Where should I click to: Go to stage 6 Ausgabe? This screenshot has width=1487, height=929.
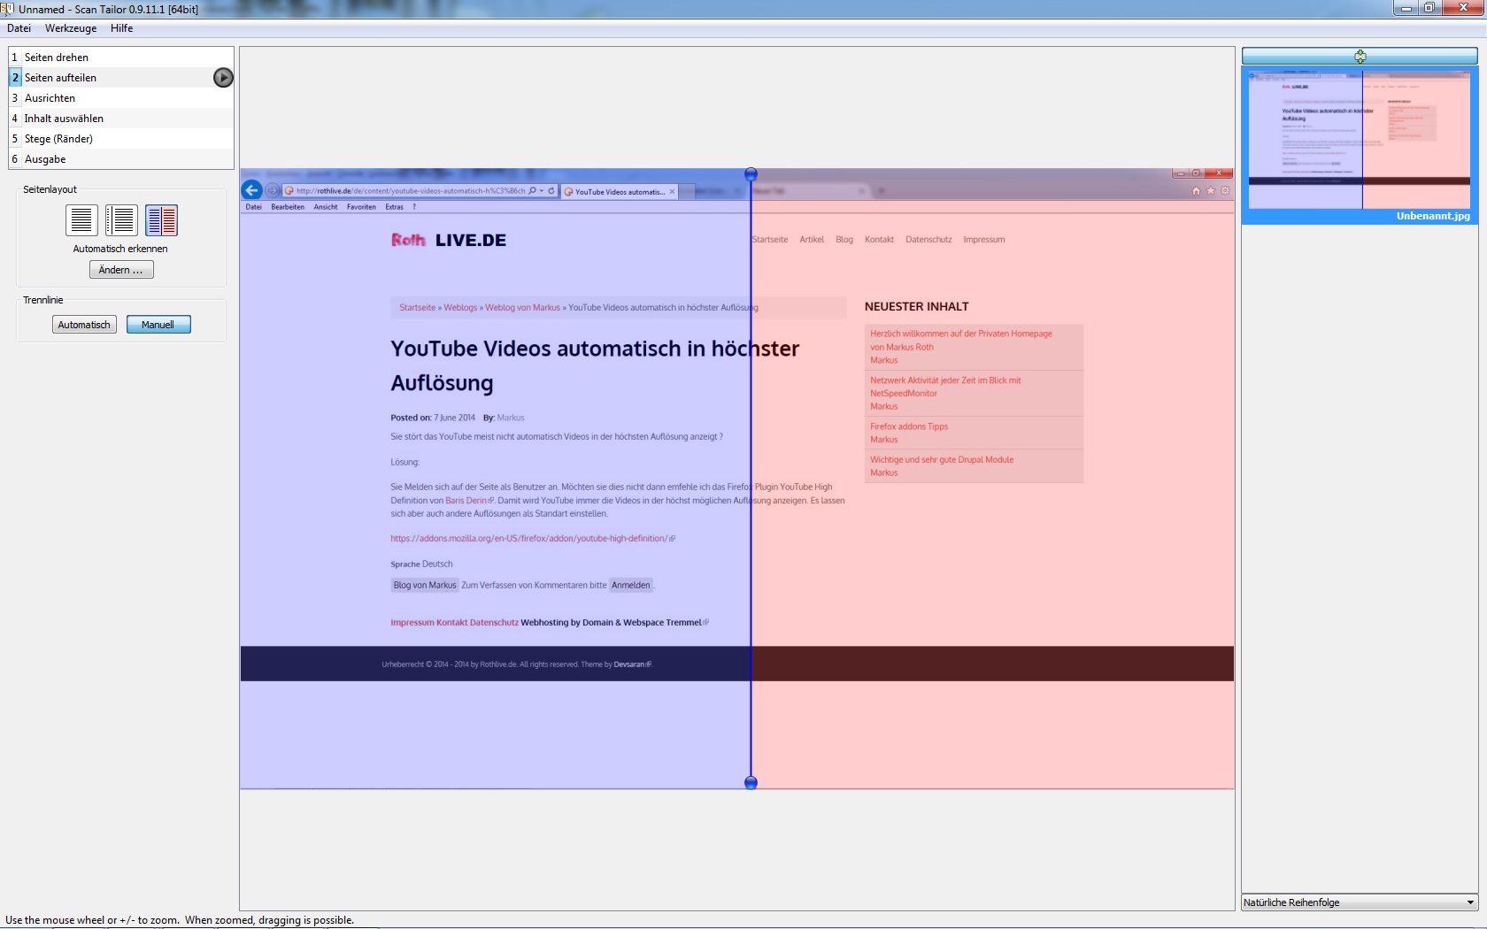(x=121, y=159)
